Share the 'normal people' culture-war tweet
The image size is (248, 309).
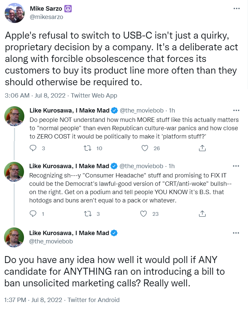click(202, 148)
